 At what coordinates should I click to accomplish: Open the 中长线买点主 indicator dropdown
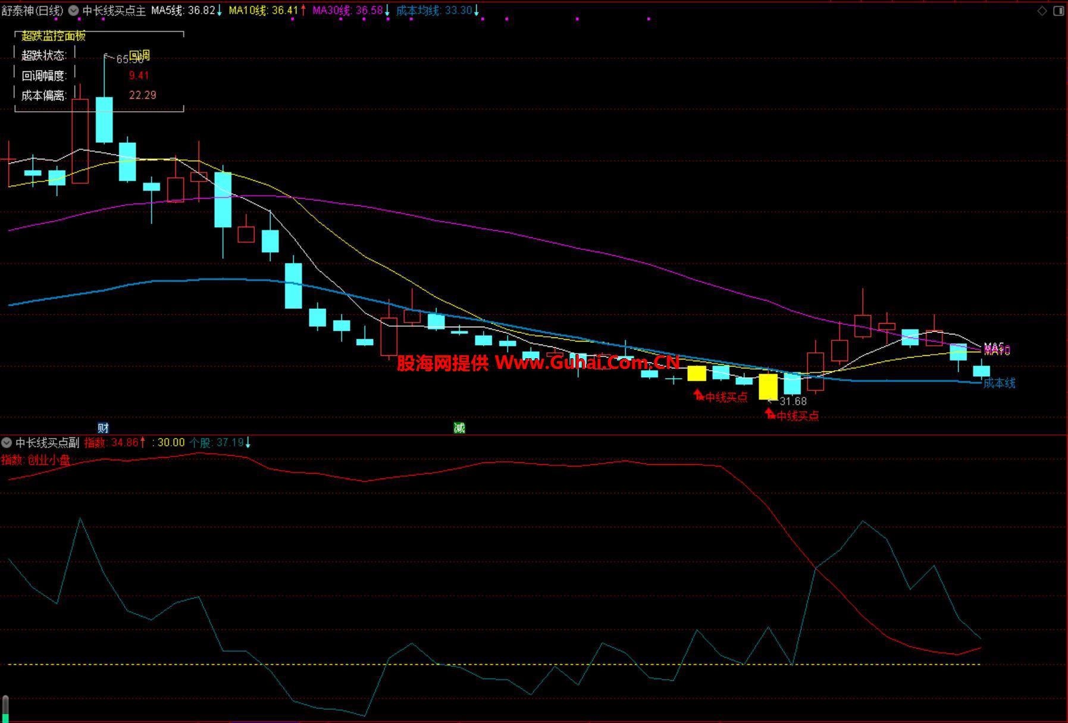pos(73,10)
